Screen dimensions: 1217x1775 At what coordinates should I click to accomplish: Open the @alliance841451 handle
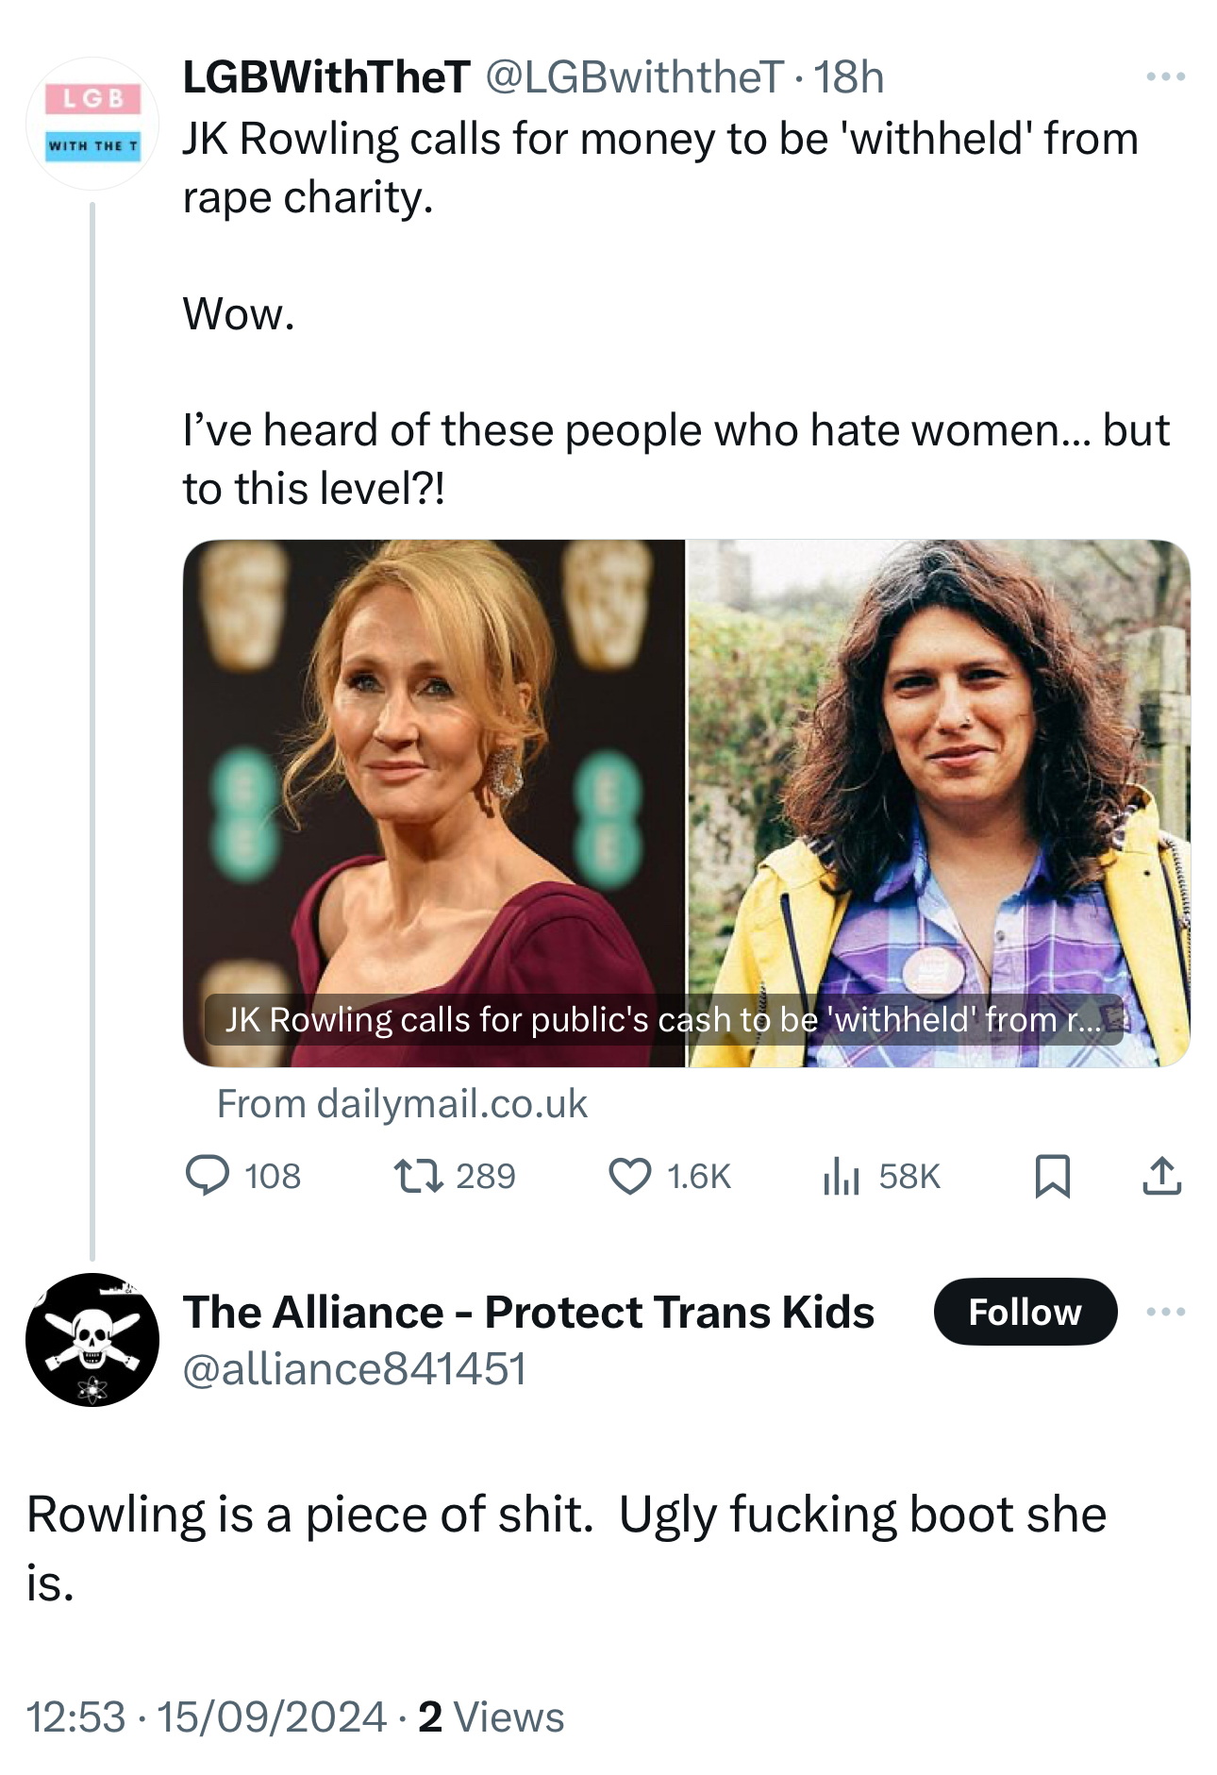click(354, 1368)
